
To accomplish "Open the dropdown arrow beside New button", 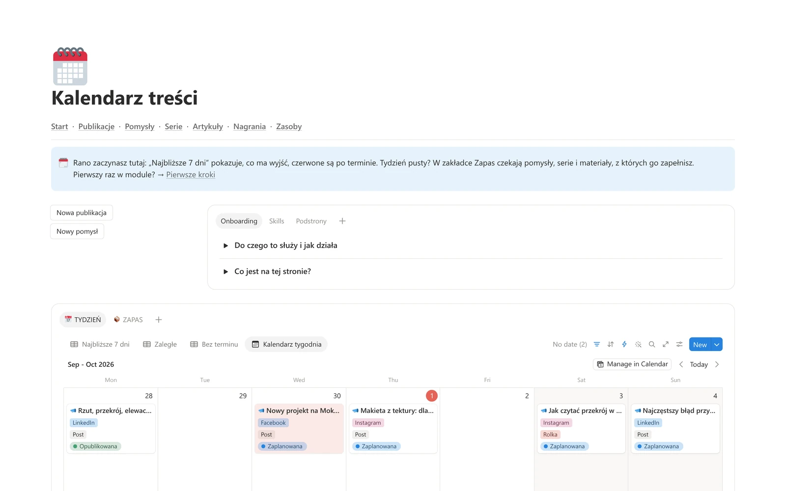I will 717,344.
